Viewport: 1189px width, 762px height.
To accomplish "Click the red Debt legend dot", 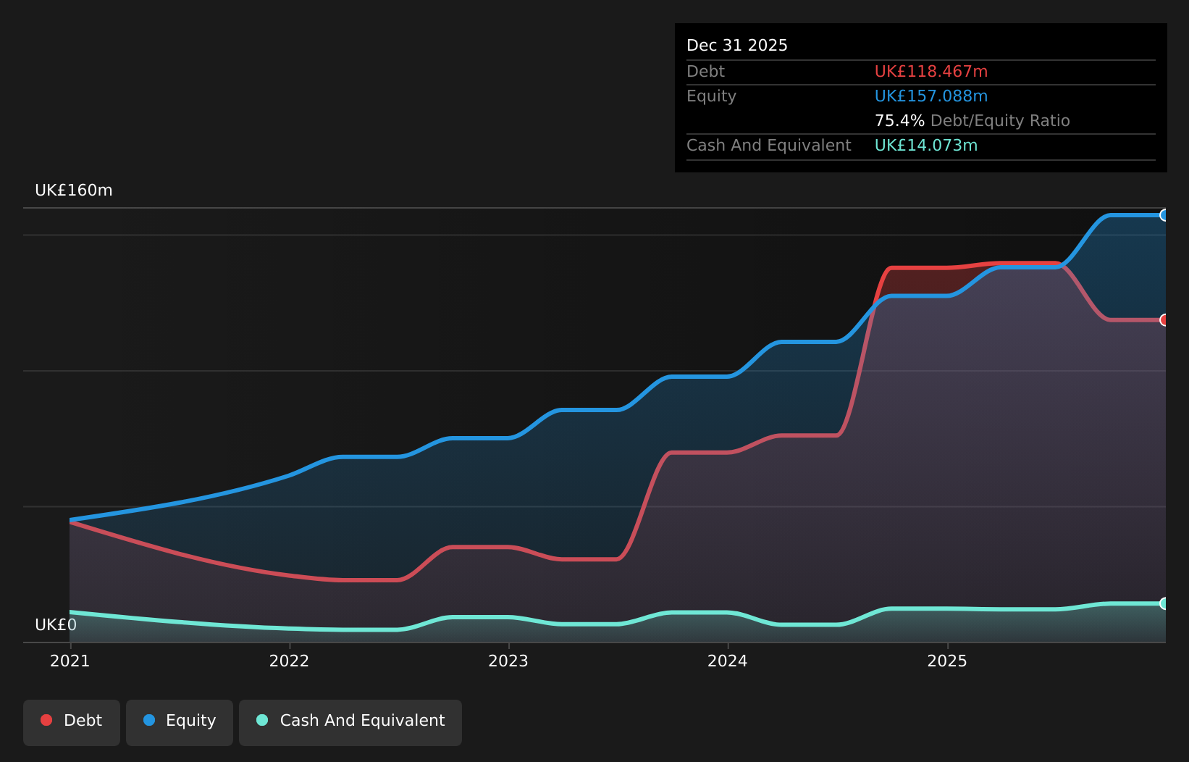I will click(x=46, y=720).
